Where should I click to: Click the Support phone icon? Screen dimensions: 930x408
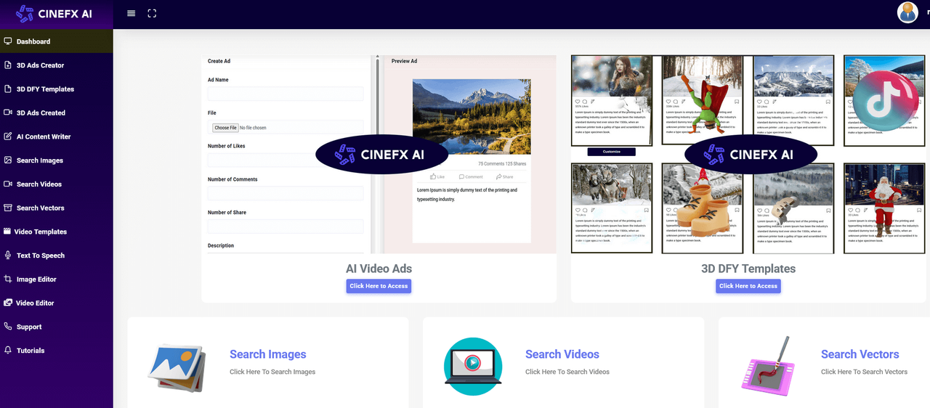click(8, 327)
